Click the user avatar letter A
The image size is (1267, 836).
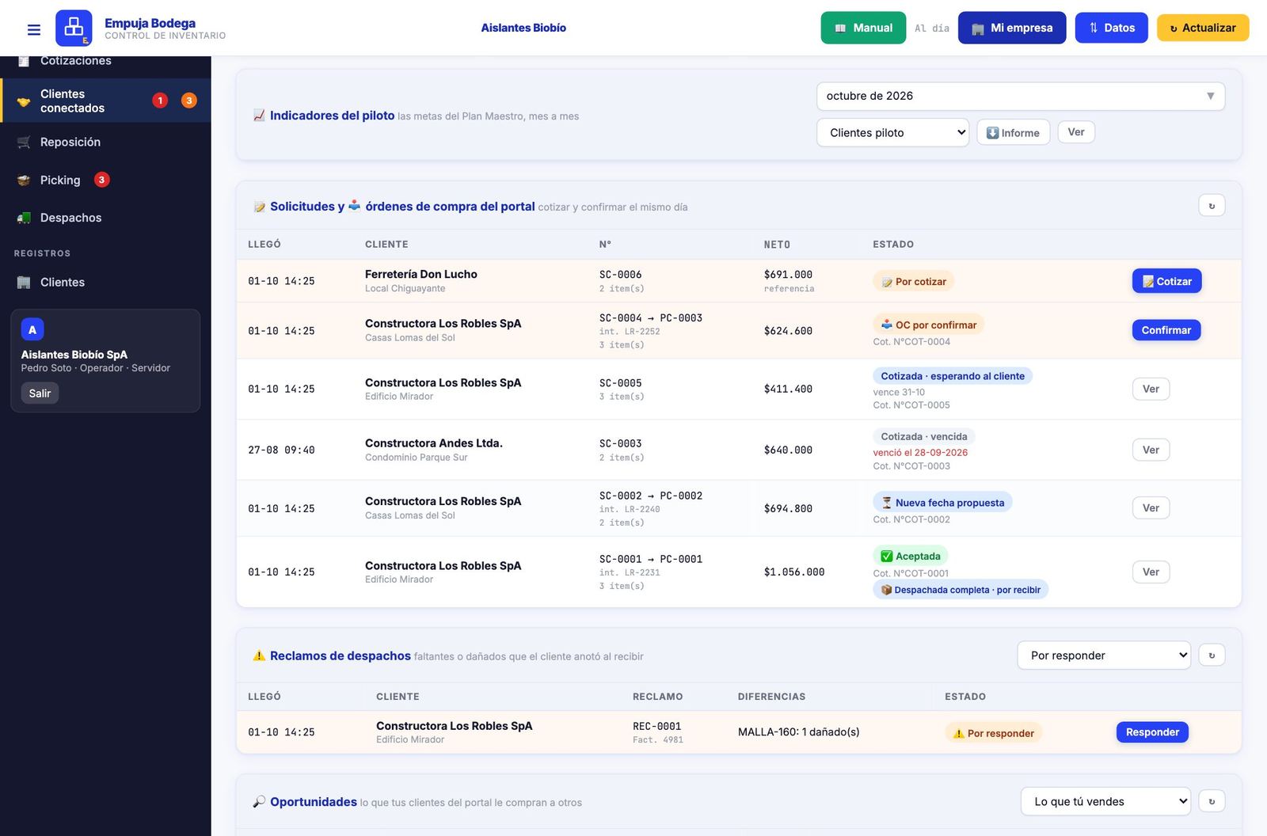pos(32,329)
